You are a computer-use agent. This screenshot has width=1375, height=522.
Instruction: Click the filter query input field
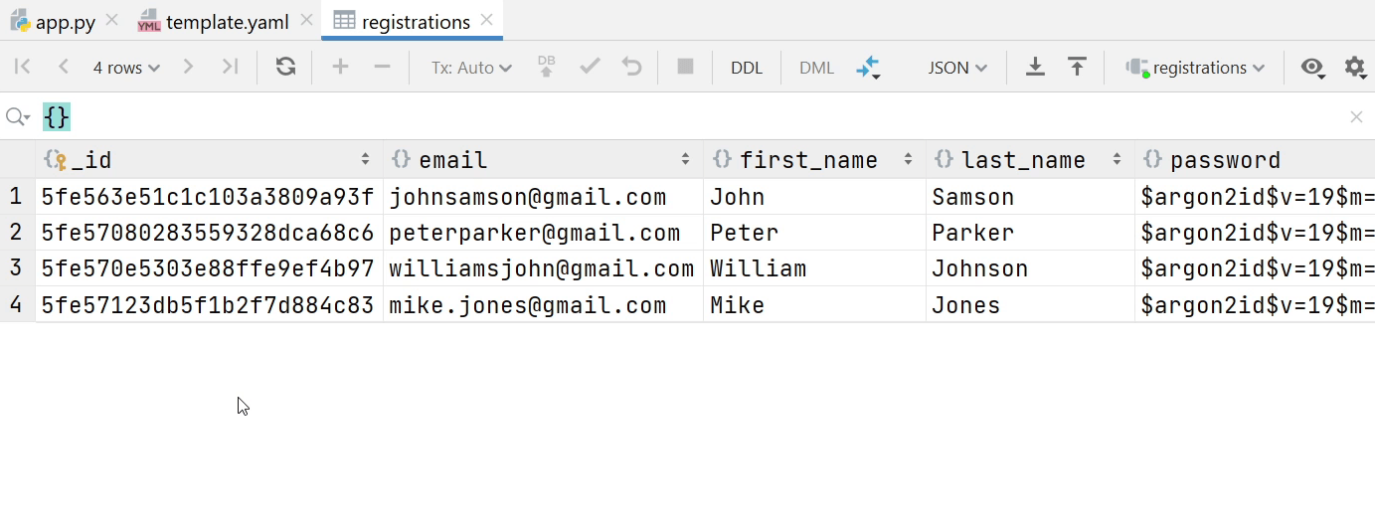click(x=696, y=117)
